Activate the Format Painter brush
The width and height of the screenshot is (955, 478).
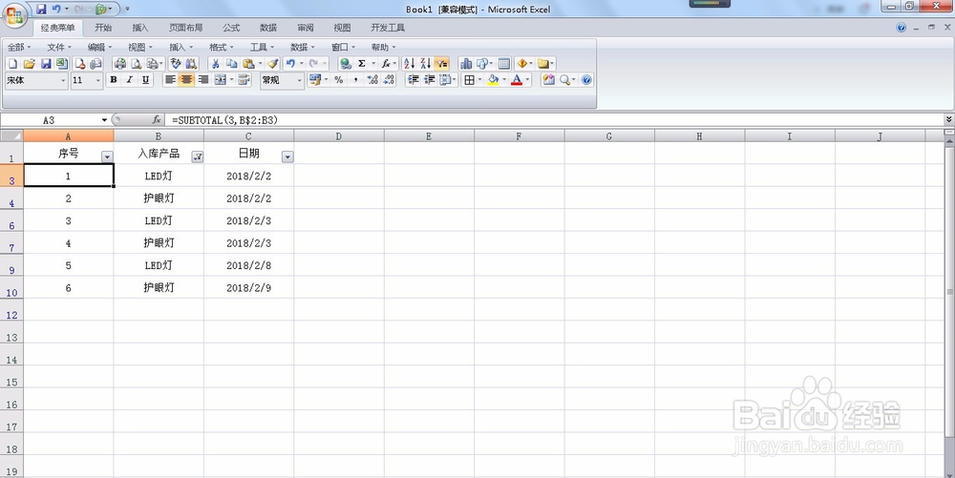coord(273,63)
